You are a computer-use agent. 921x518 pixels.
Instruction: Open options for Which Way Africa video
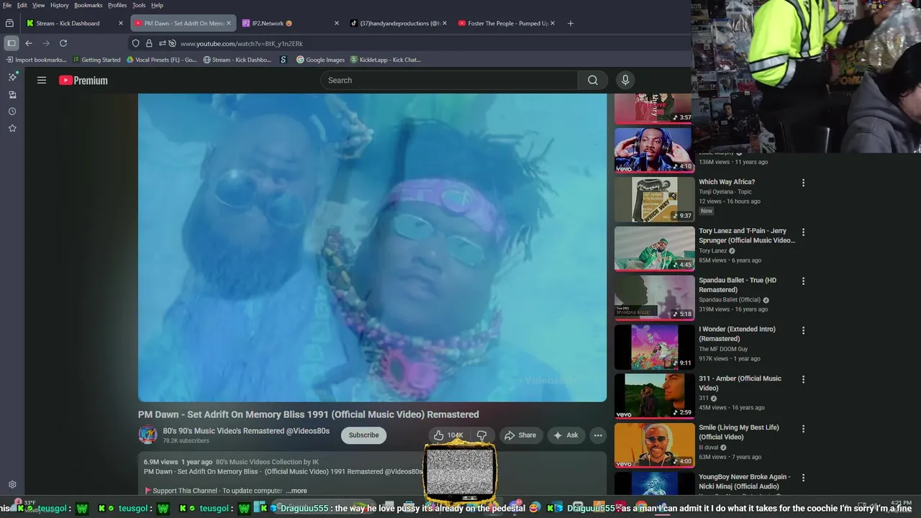click(804, 183)
